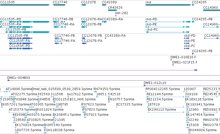Click EST IP07623.5prime
Image resolution: width=220 pixels, height=134 pixels.
[84, 107]
